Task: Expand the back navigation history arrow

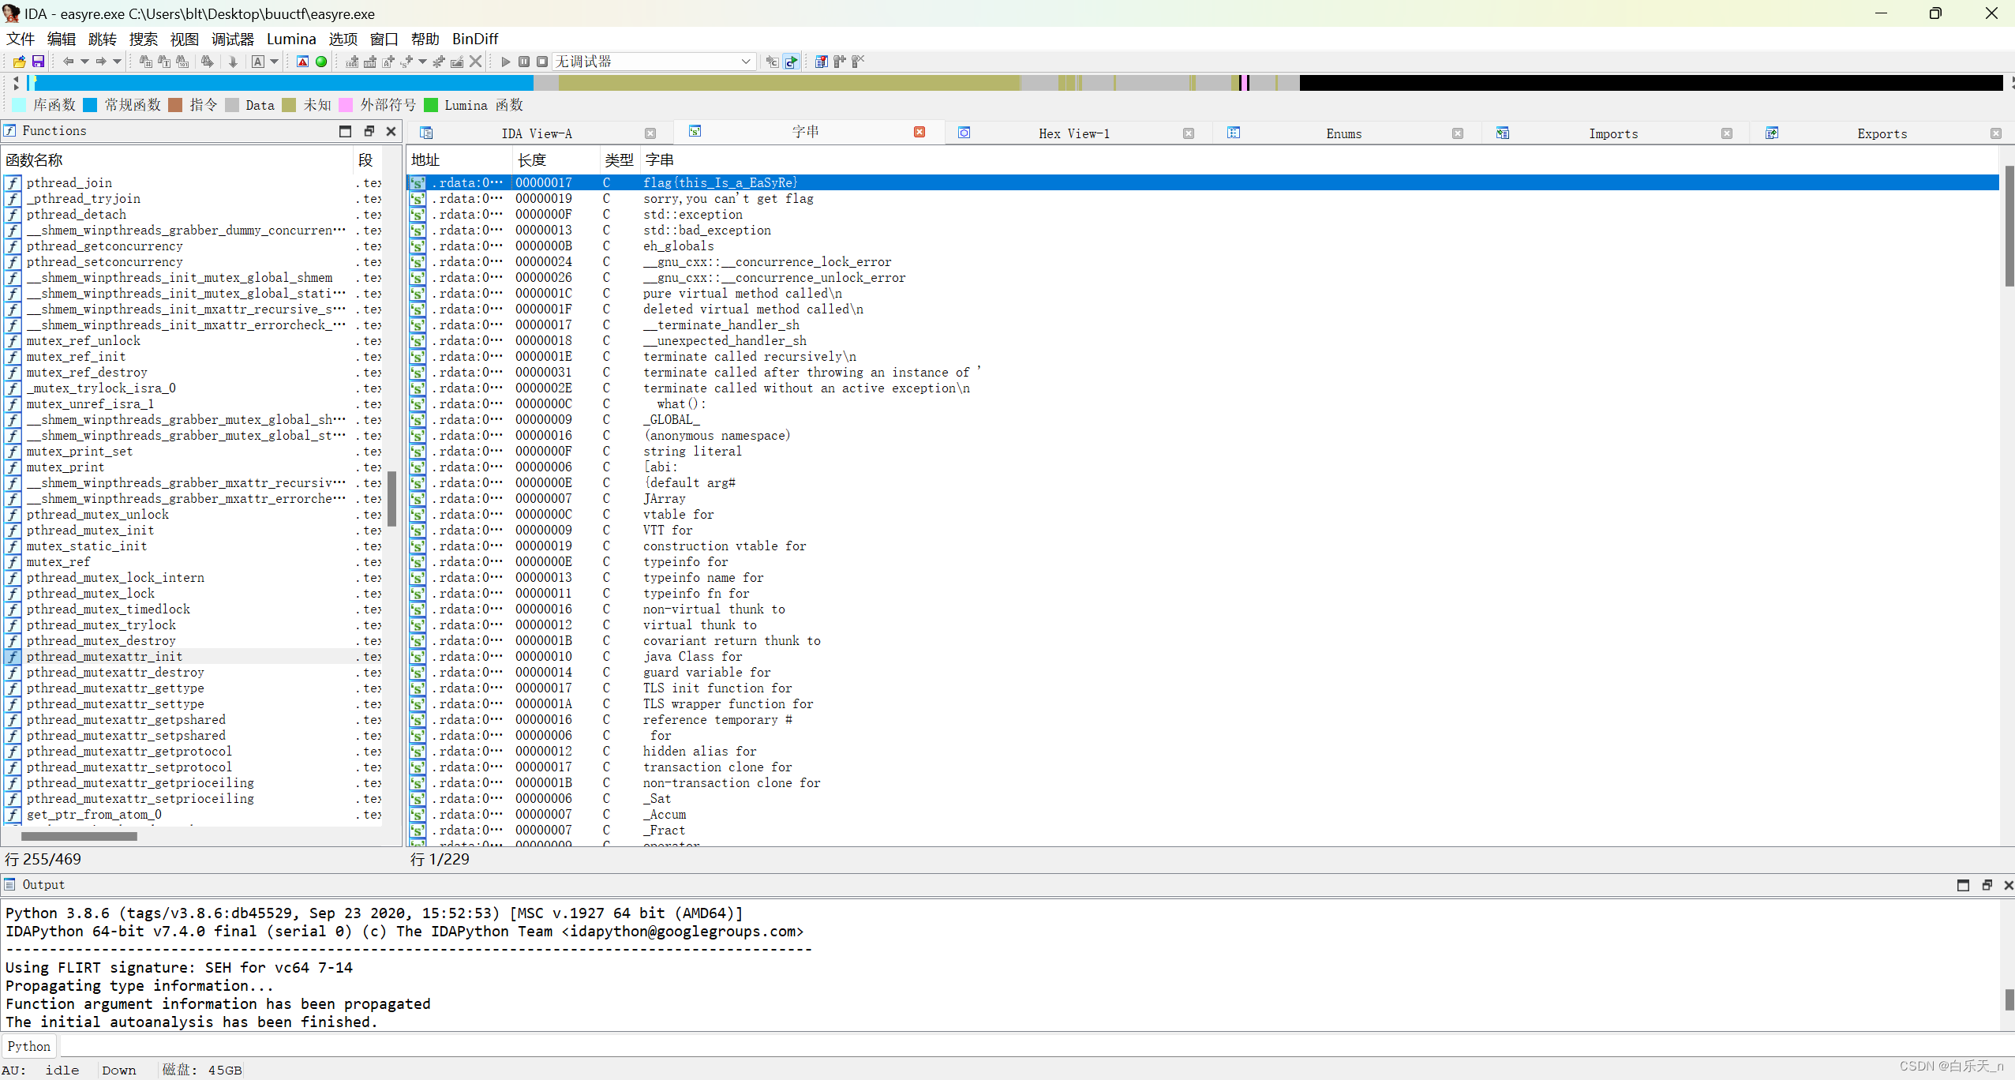Action: click(x=84, y=62)
